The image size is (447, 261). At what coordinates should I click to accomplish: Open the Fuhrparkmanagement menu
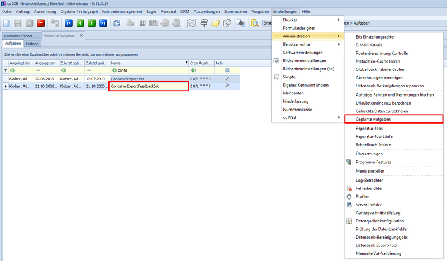[122, 11]
